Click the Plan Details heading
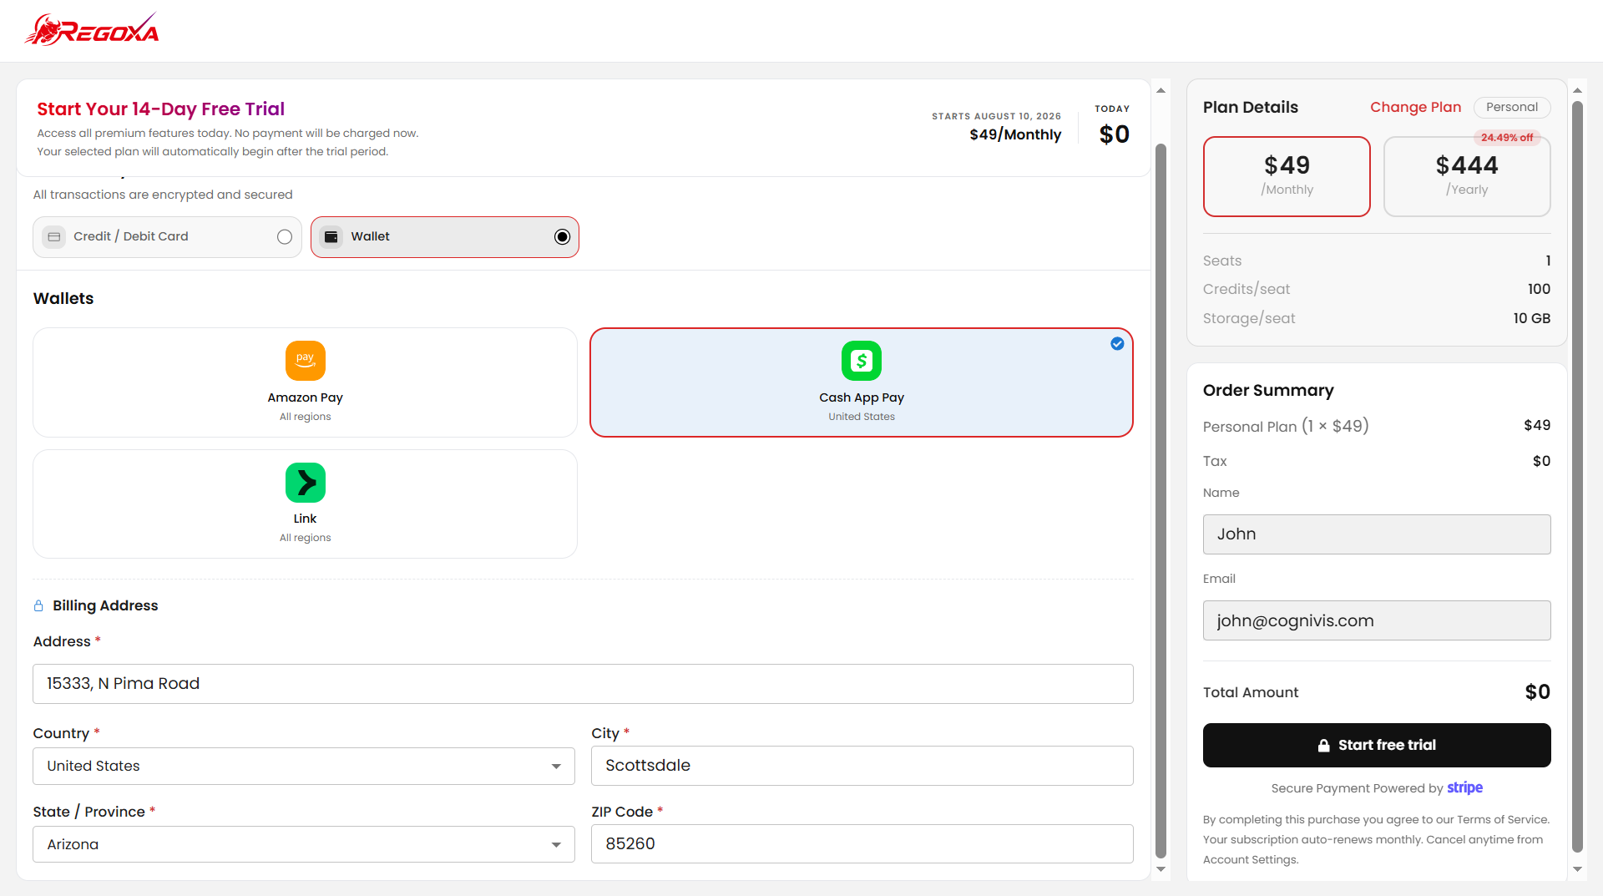 click(1251, 107)
